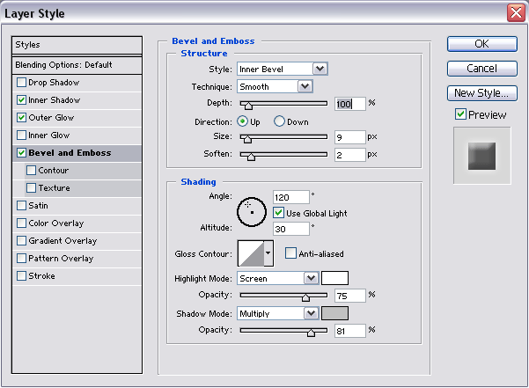
Task: Click the Highlight Opacity input showing 75
Action: pos(349,296)
